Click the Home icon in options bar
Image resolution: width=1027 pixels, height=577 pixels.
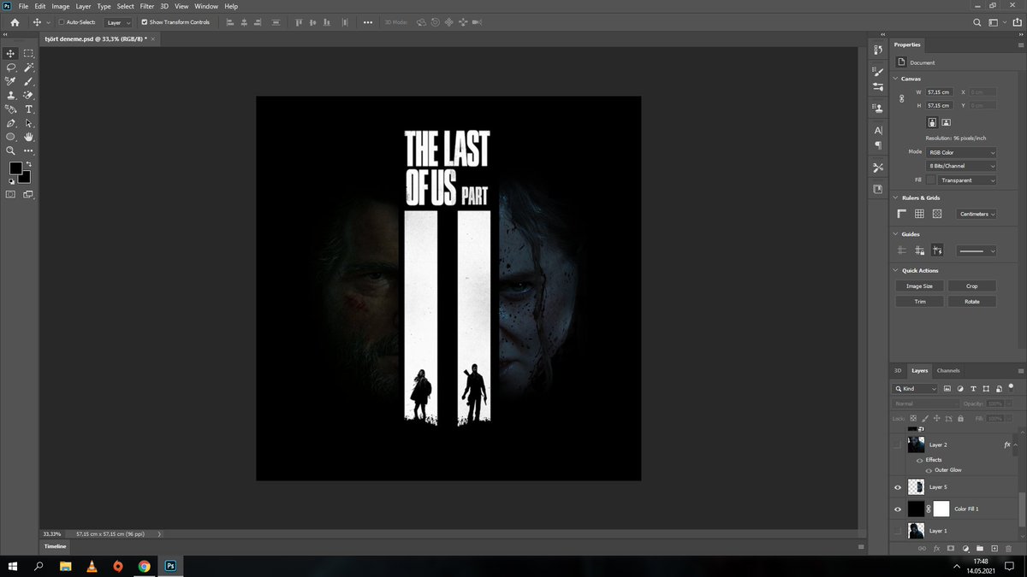tap(15, 22)
